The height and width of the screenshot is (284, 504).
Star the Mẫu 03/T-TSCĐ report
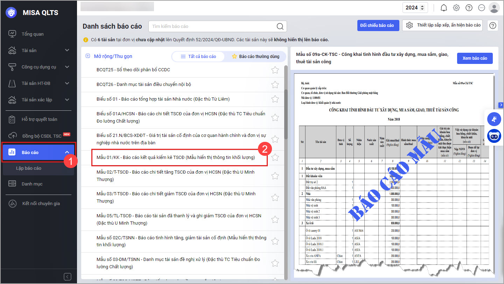click(x=275, y=197)
